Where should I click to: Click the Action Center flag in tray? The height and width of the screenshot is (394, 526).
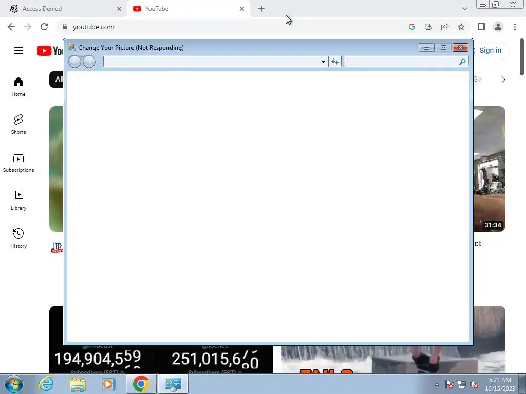(x=449, y=384)
